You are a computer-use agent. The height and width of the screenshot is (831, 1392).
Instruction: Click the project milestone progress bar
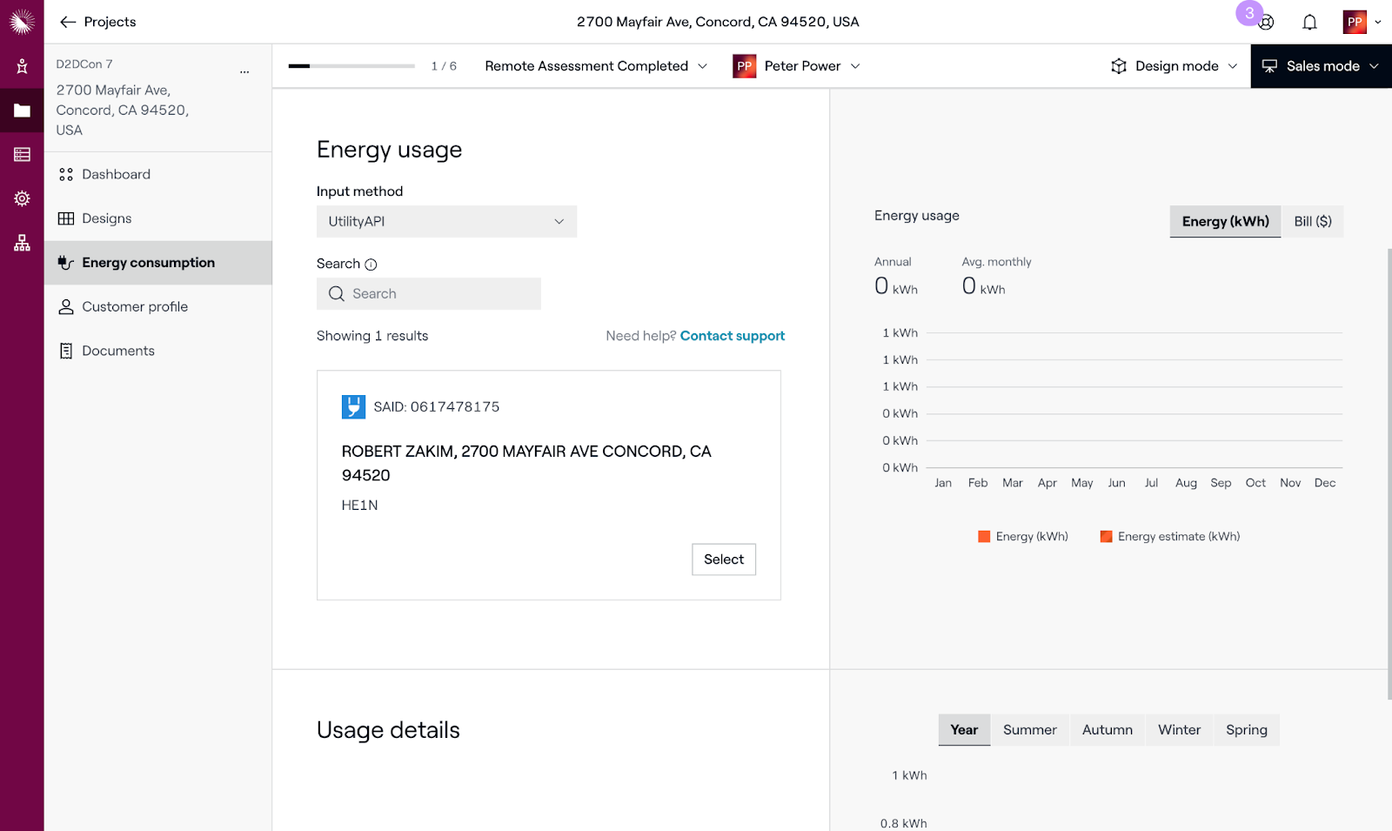coord(351,66)
